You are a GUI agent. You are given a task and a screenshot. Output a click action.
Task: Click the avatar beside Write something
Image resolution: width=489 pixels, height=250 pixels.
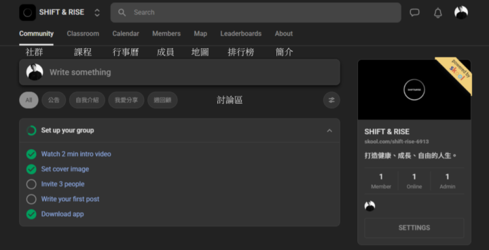[x=35, y=72]
